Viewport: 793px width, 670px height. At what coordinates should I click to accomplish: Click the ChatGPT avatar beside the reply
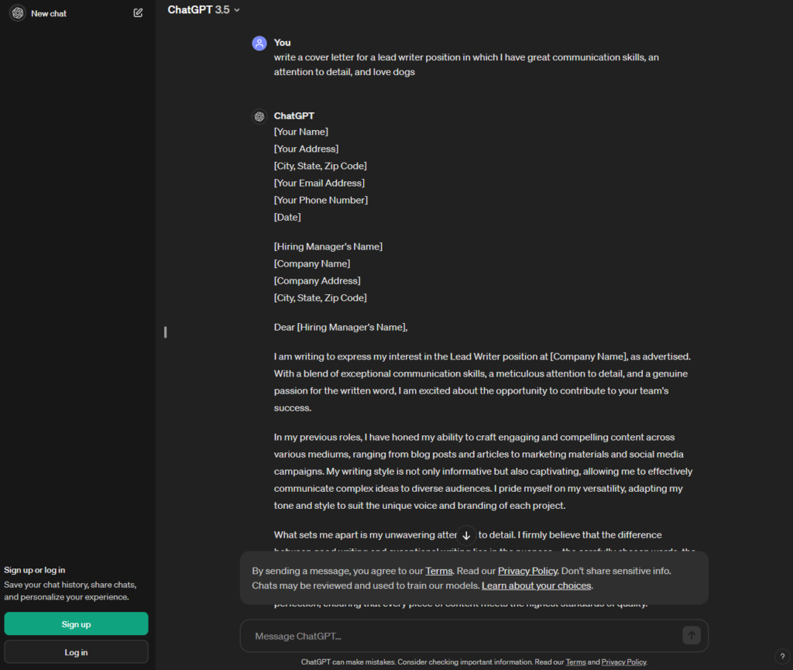point(259,116)
